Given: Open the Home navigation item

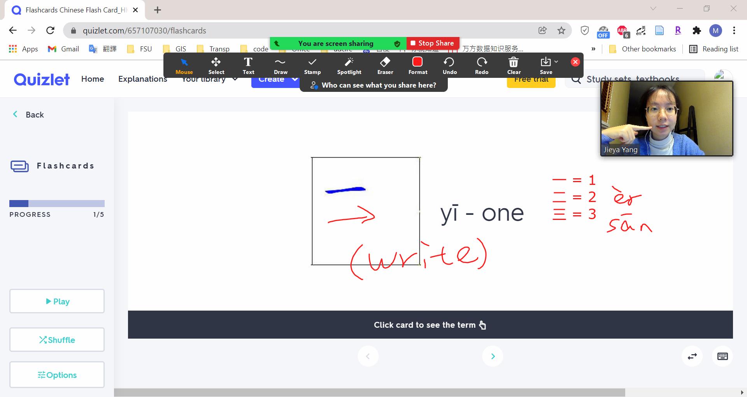Looking at the screenshot, I should (93, 79).
